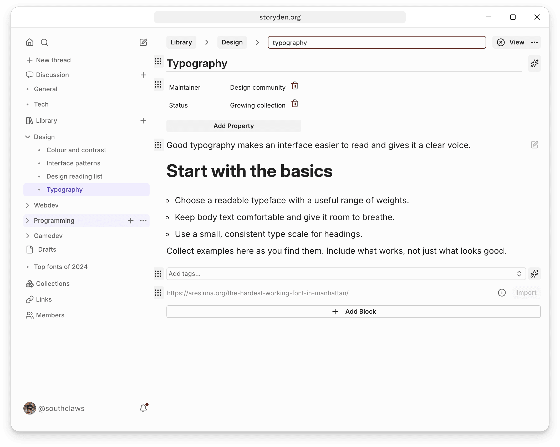560x447 pixels.
Task: Click the Start with the basics heading
Action: (249, 171)
